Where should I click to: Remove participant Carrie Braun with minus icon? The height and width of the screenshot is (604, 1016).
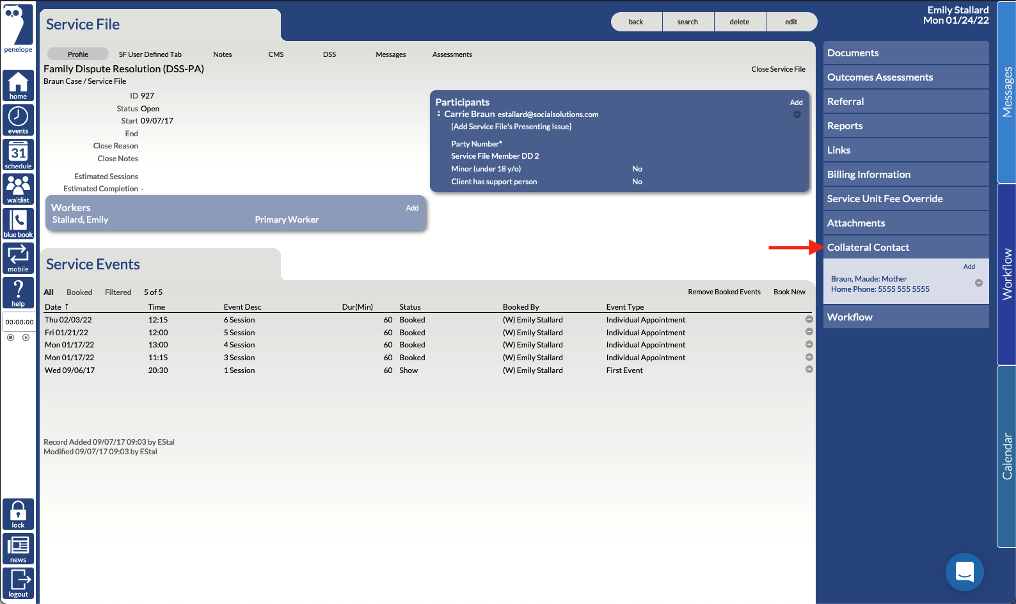click(x=797, y=115)
